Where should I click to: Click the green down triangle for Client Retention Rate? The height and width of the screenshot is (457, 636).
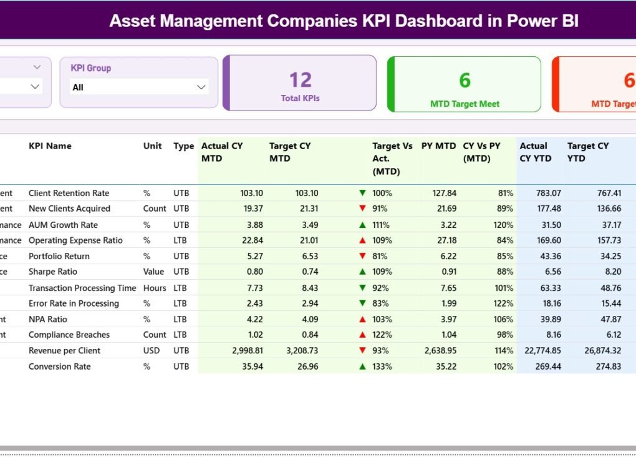[x=363, y=193]
